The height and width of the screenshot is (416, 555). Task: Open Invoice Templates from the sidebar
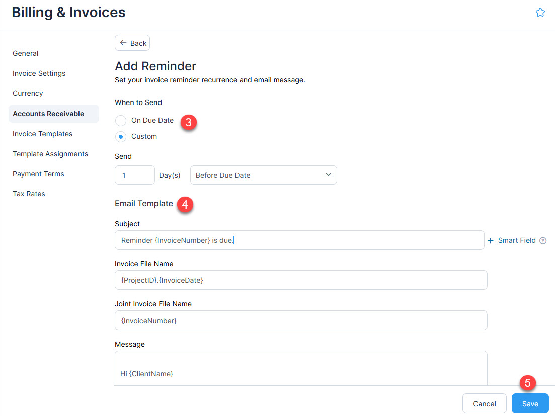tap(42, 134)
